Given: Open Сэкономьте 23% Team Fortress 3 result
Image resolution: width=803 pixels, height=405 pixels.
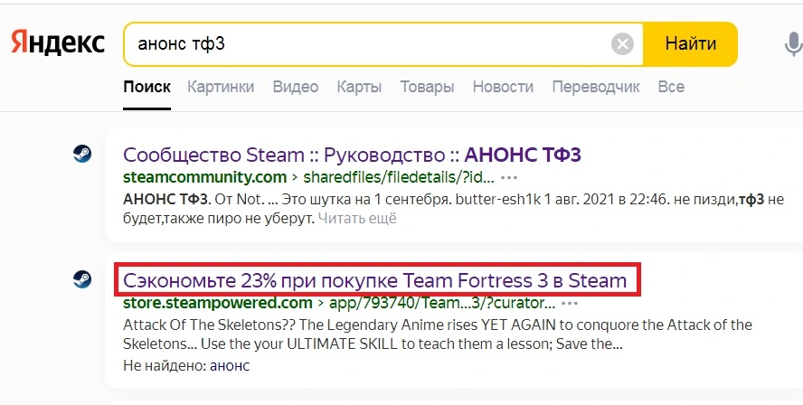Looking at the screenshot, I should coord(375,280).
